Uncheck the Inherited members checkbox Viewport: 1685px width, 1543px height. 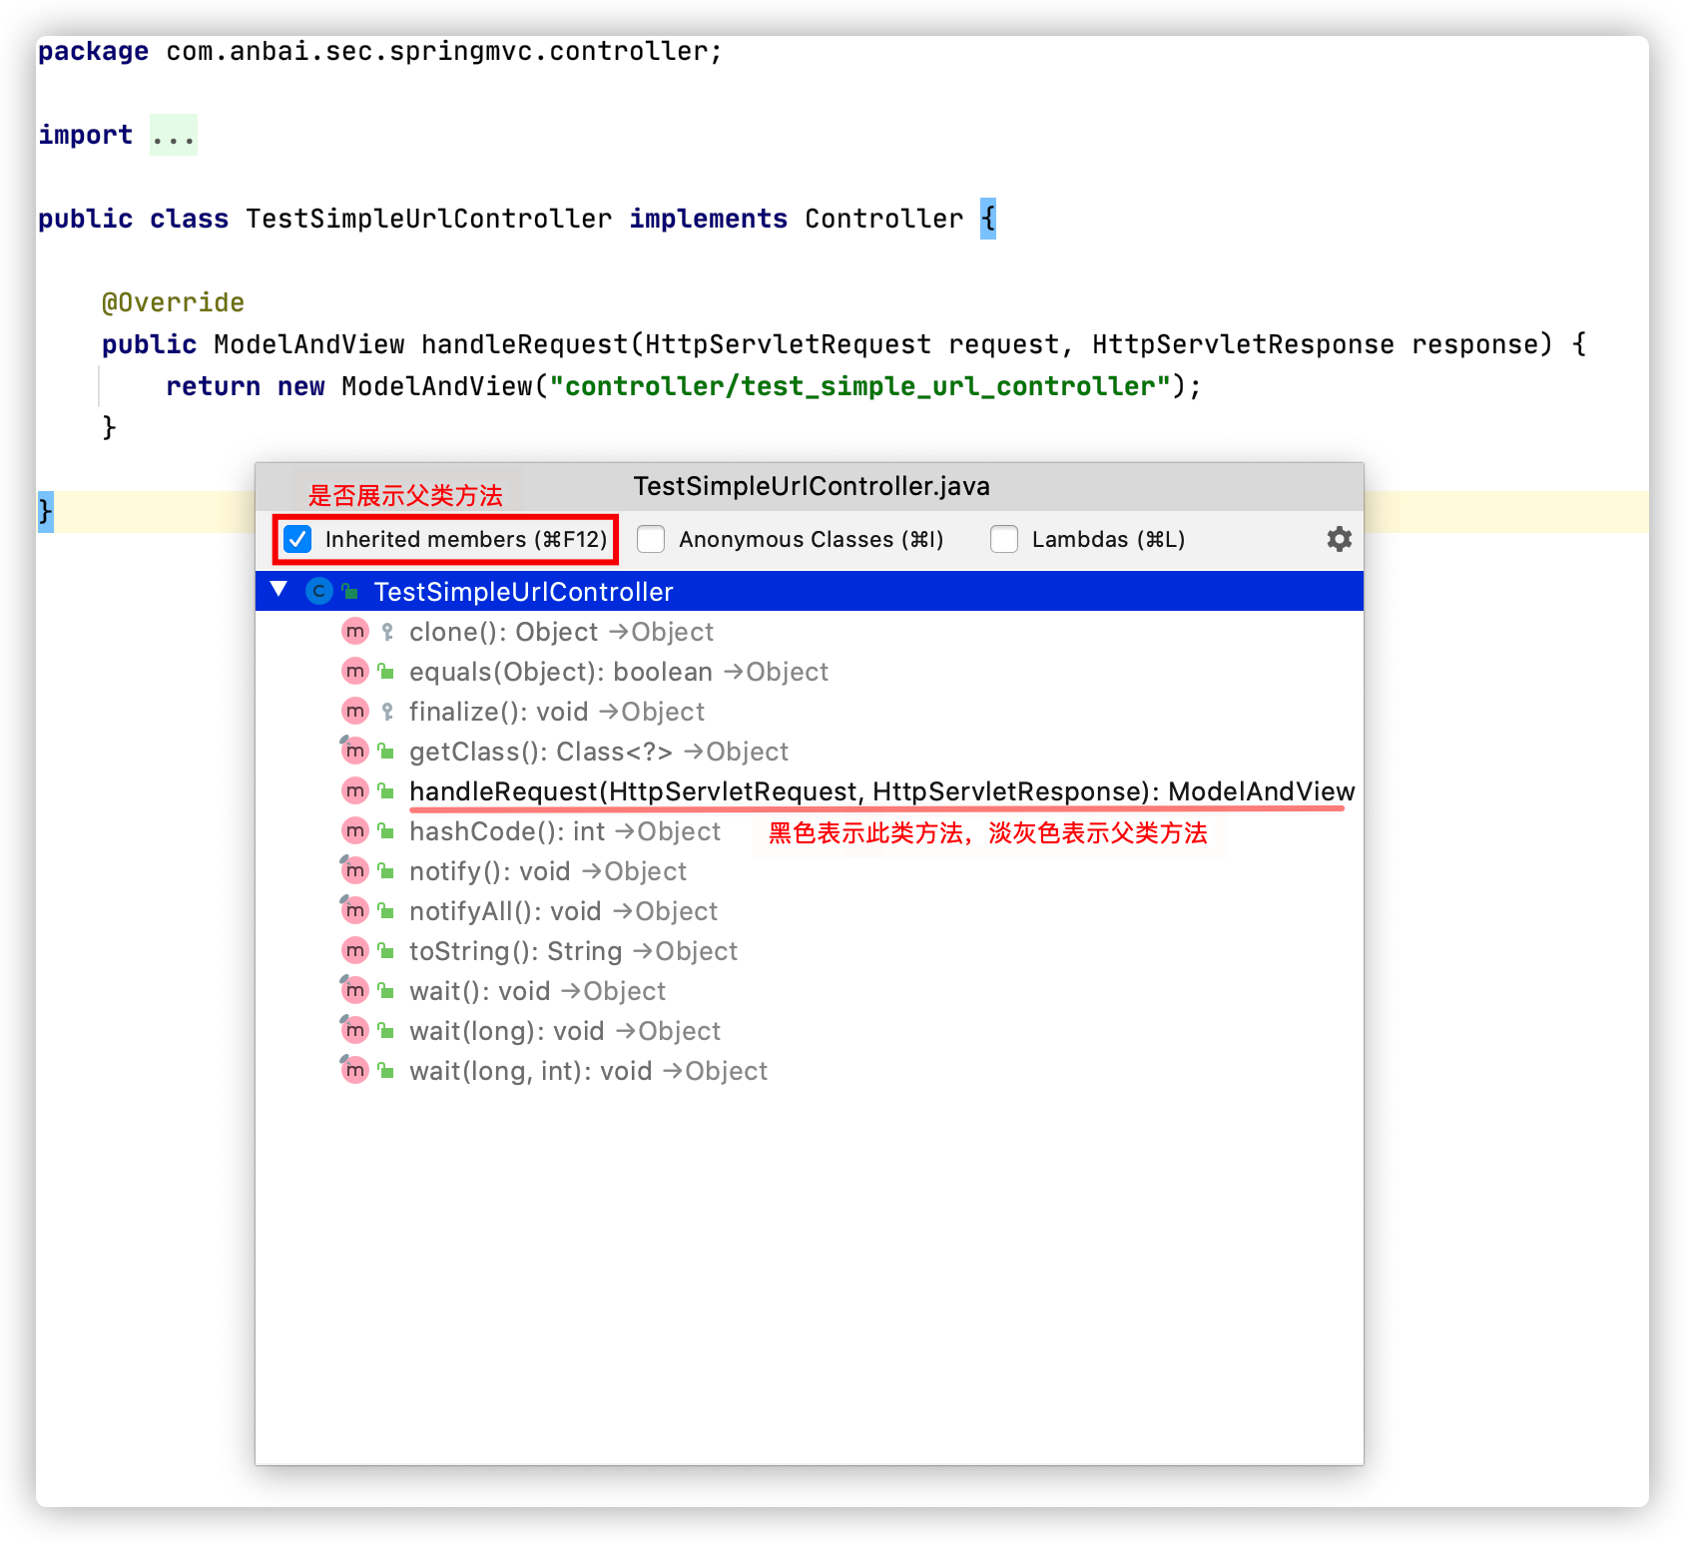click(297, 539)
